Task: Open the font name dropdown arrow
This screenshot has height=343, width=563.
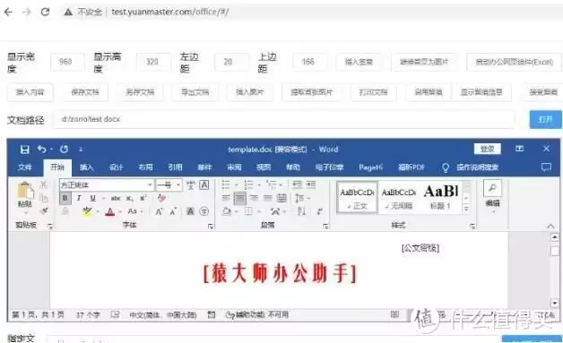Action: (x=150, y=185)
